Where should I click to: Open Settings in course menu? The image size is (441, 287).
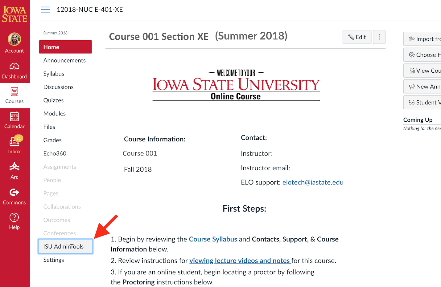(54, 260)
